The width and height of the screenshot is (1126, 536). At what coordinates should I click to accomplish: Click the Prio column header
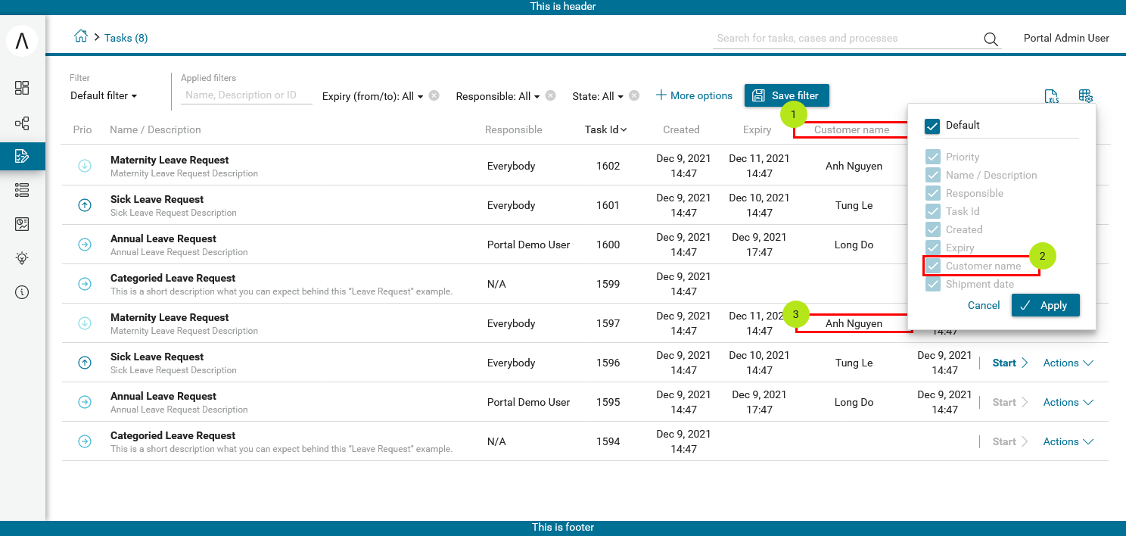click(x=82, y=129)
